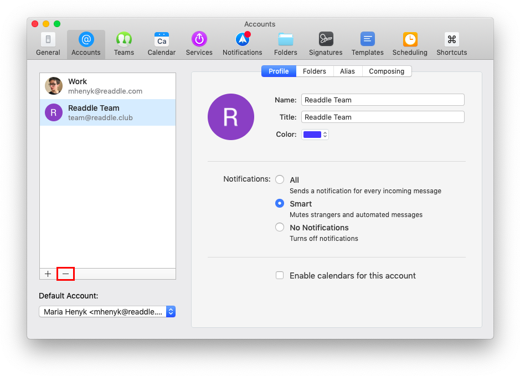This screenshot has height=376, width=520.
Task: Select the Readdle Team account row
Action: click(x=108, y=112)
